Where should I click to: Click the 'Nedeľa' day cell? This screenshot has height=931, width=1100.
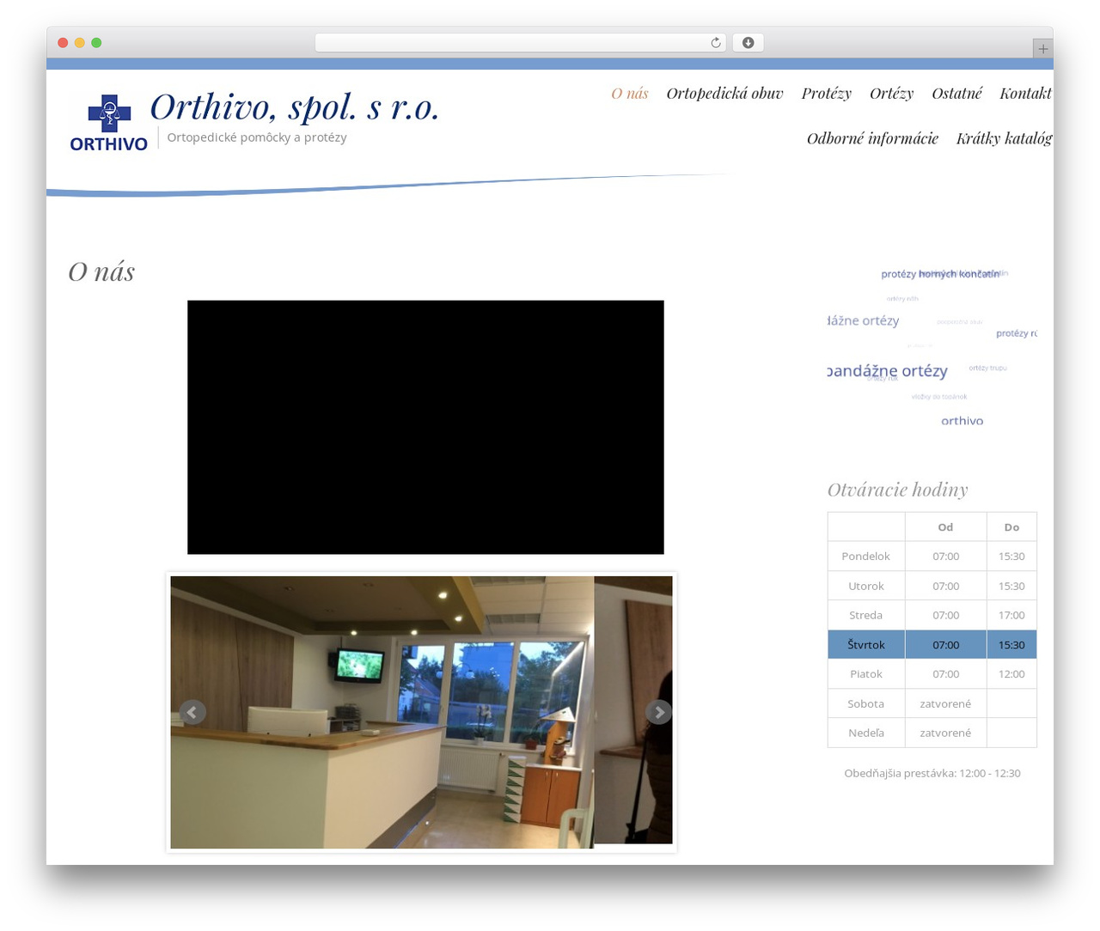click(865, 733)
